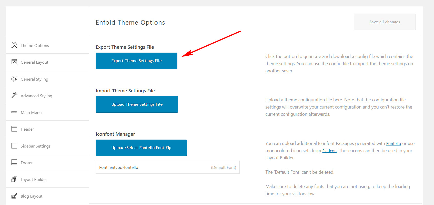Screen dimensions: 434x205
Task: Save all changes button
Action: (x=385, y=22)
